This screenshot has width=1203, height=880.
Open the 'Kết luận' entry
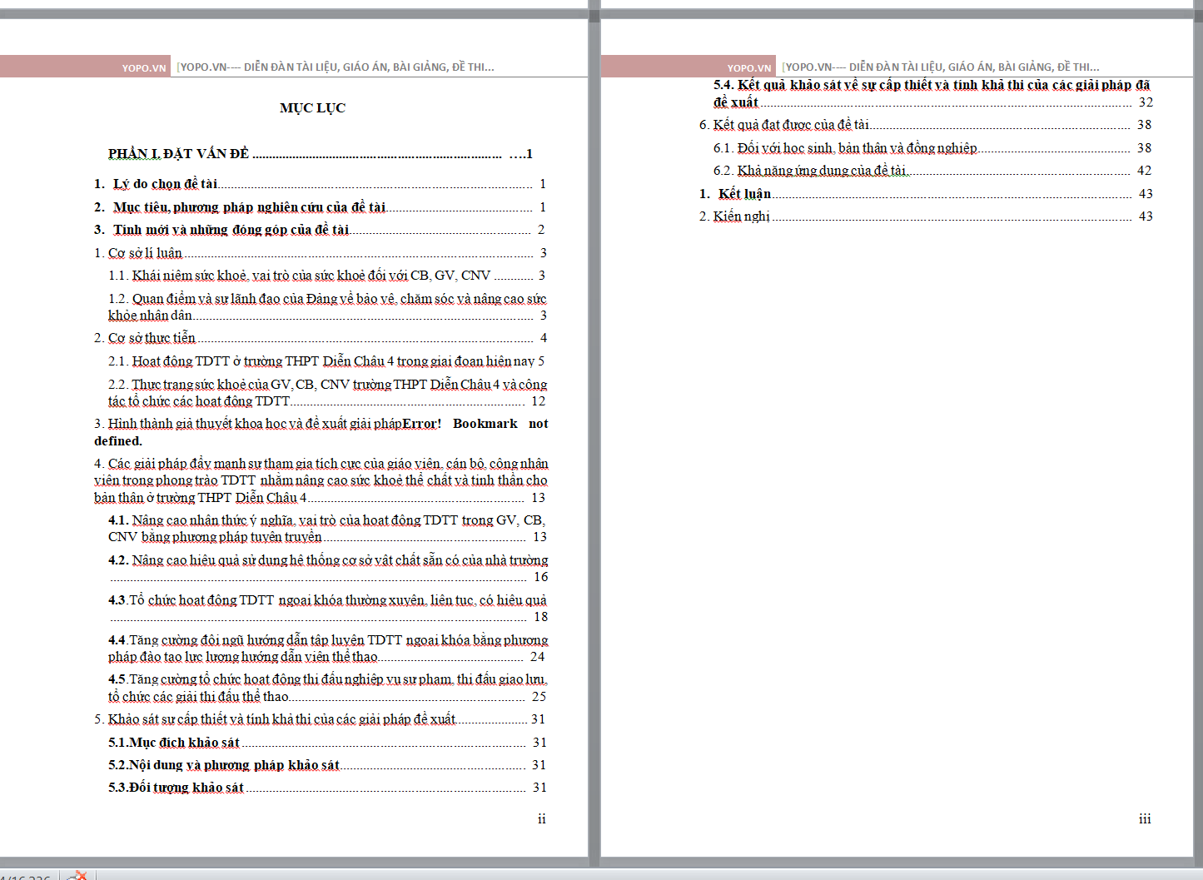(x=925, y=194)
